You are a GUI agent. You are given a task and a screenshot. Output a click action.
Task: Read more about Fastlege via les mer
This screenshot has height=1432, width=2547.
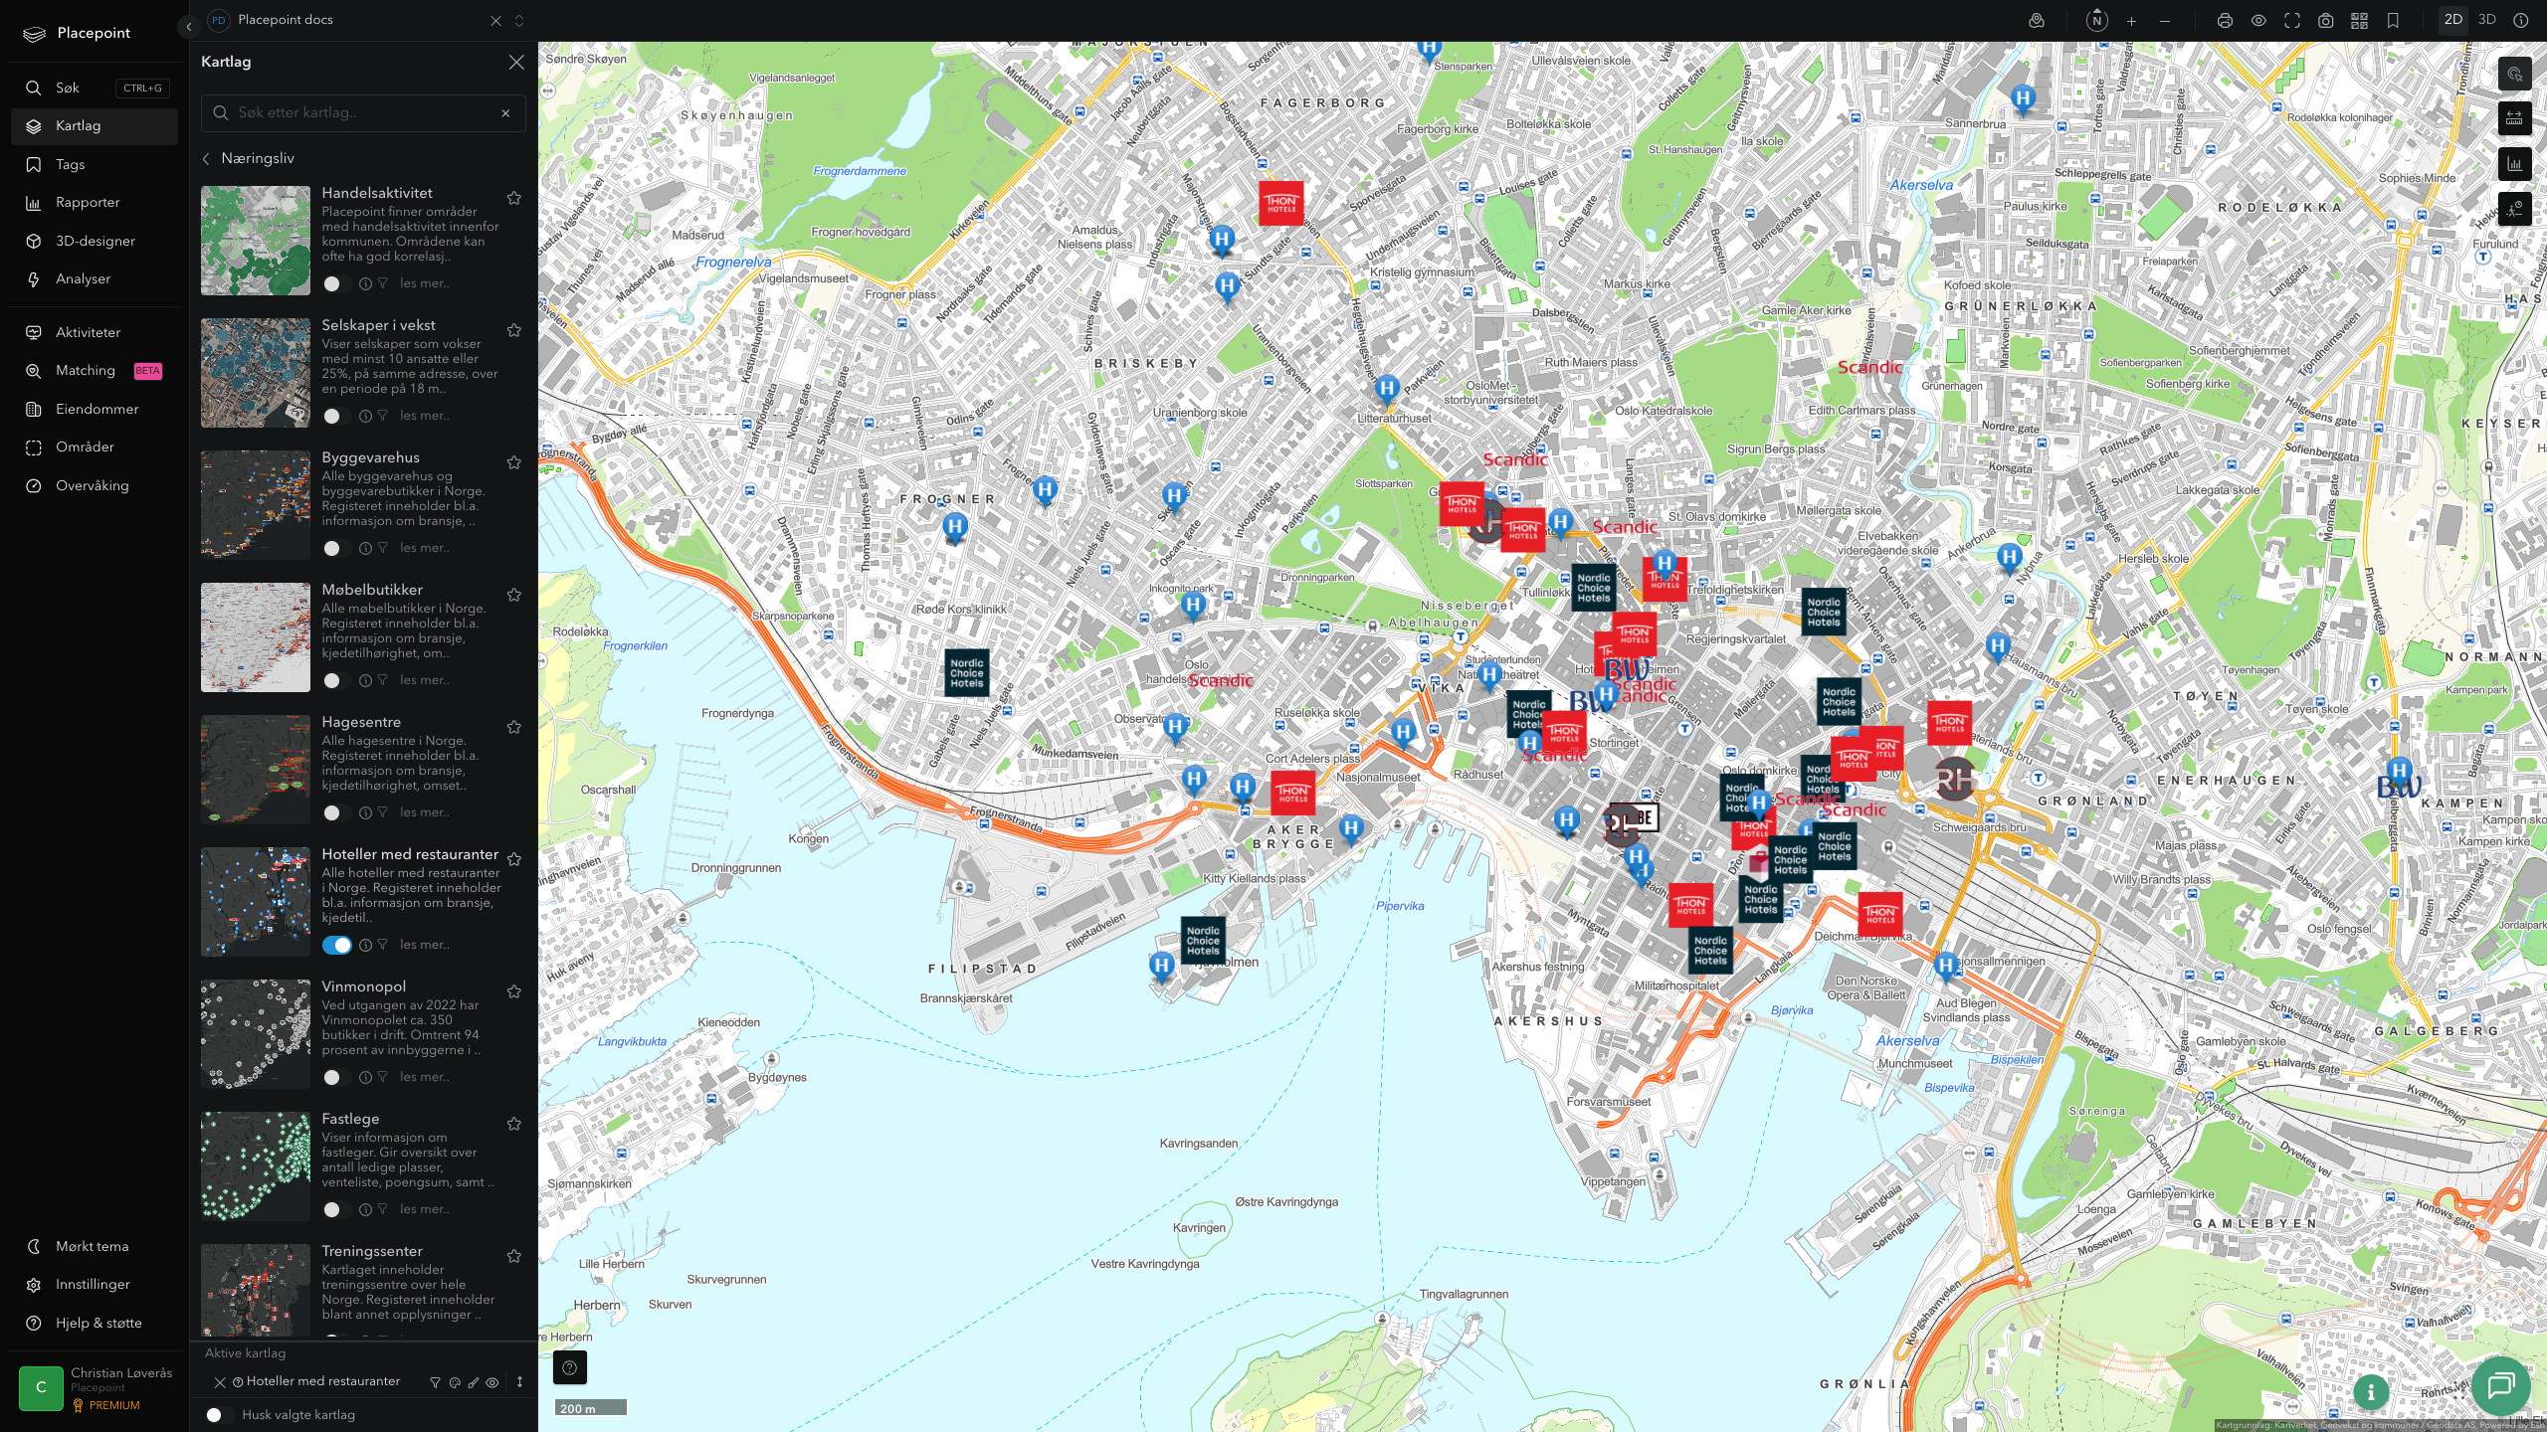pyautogui.click(x=425, y=1209)
